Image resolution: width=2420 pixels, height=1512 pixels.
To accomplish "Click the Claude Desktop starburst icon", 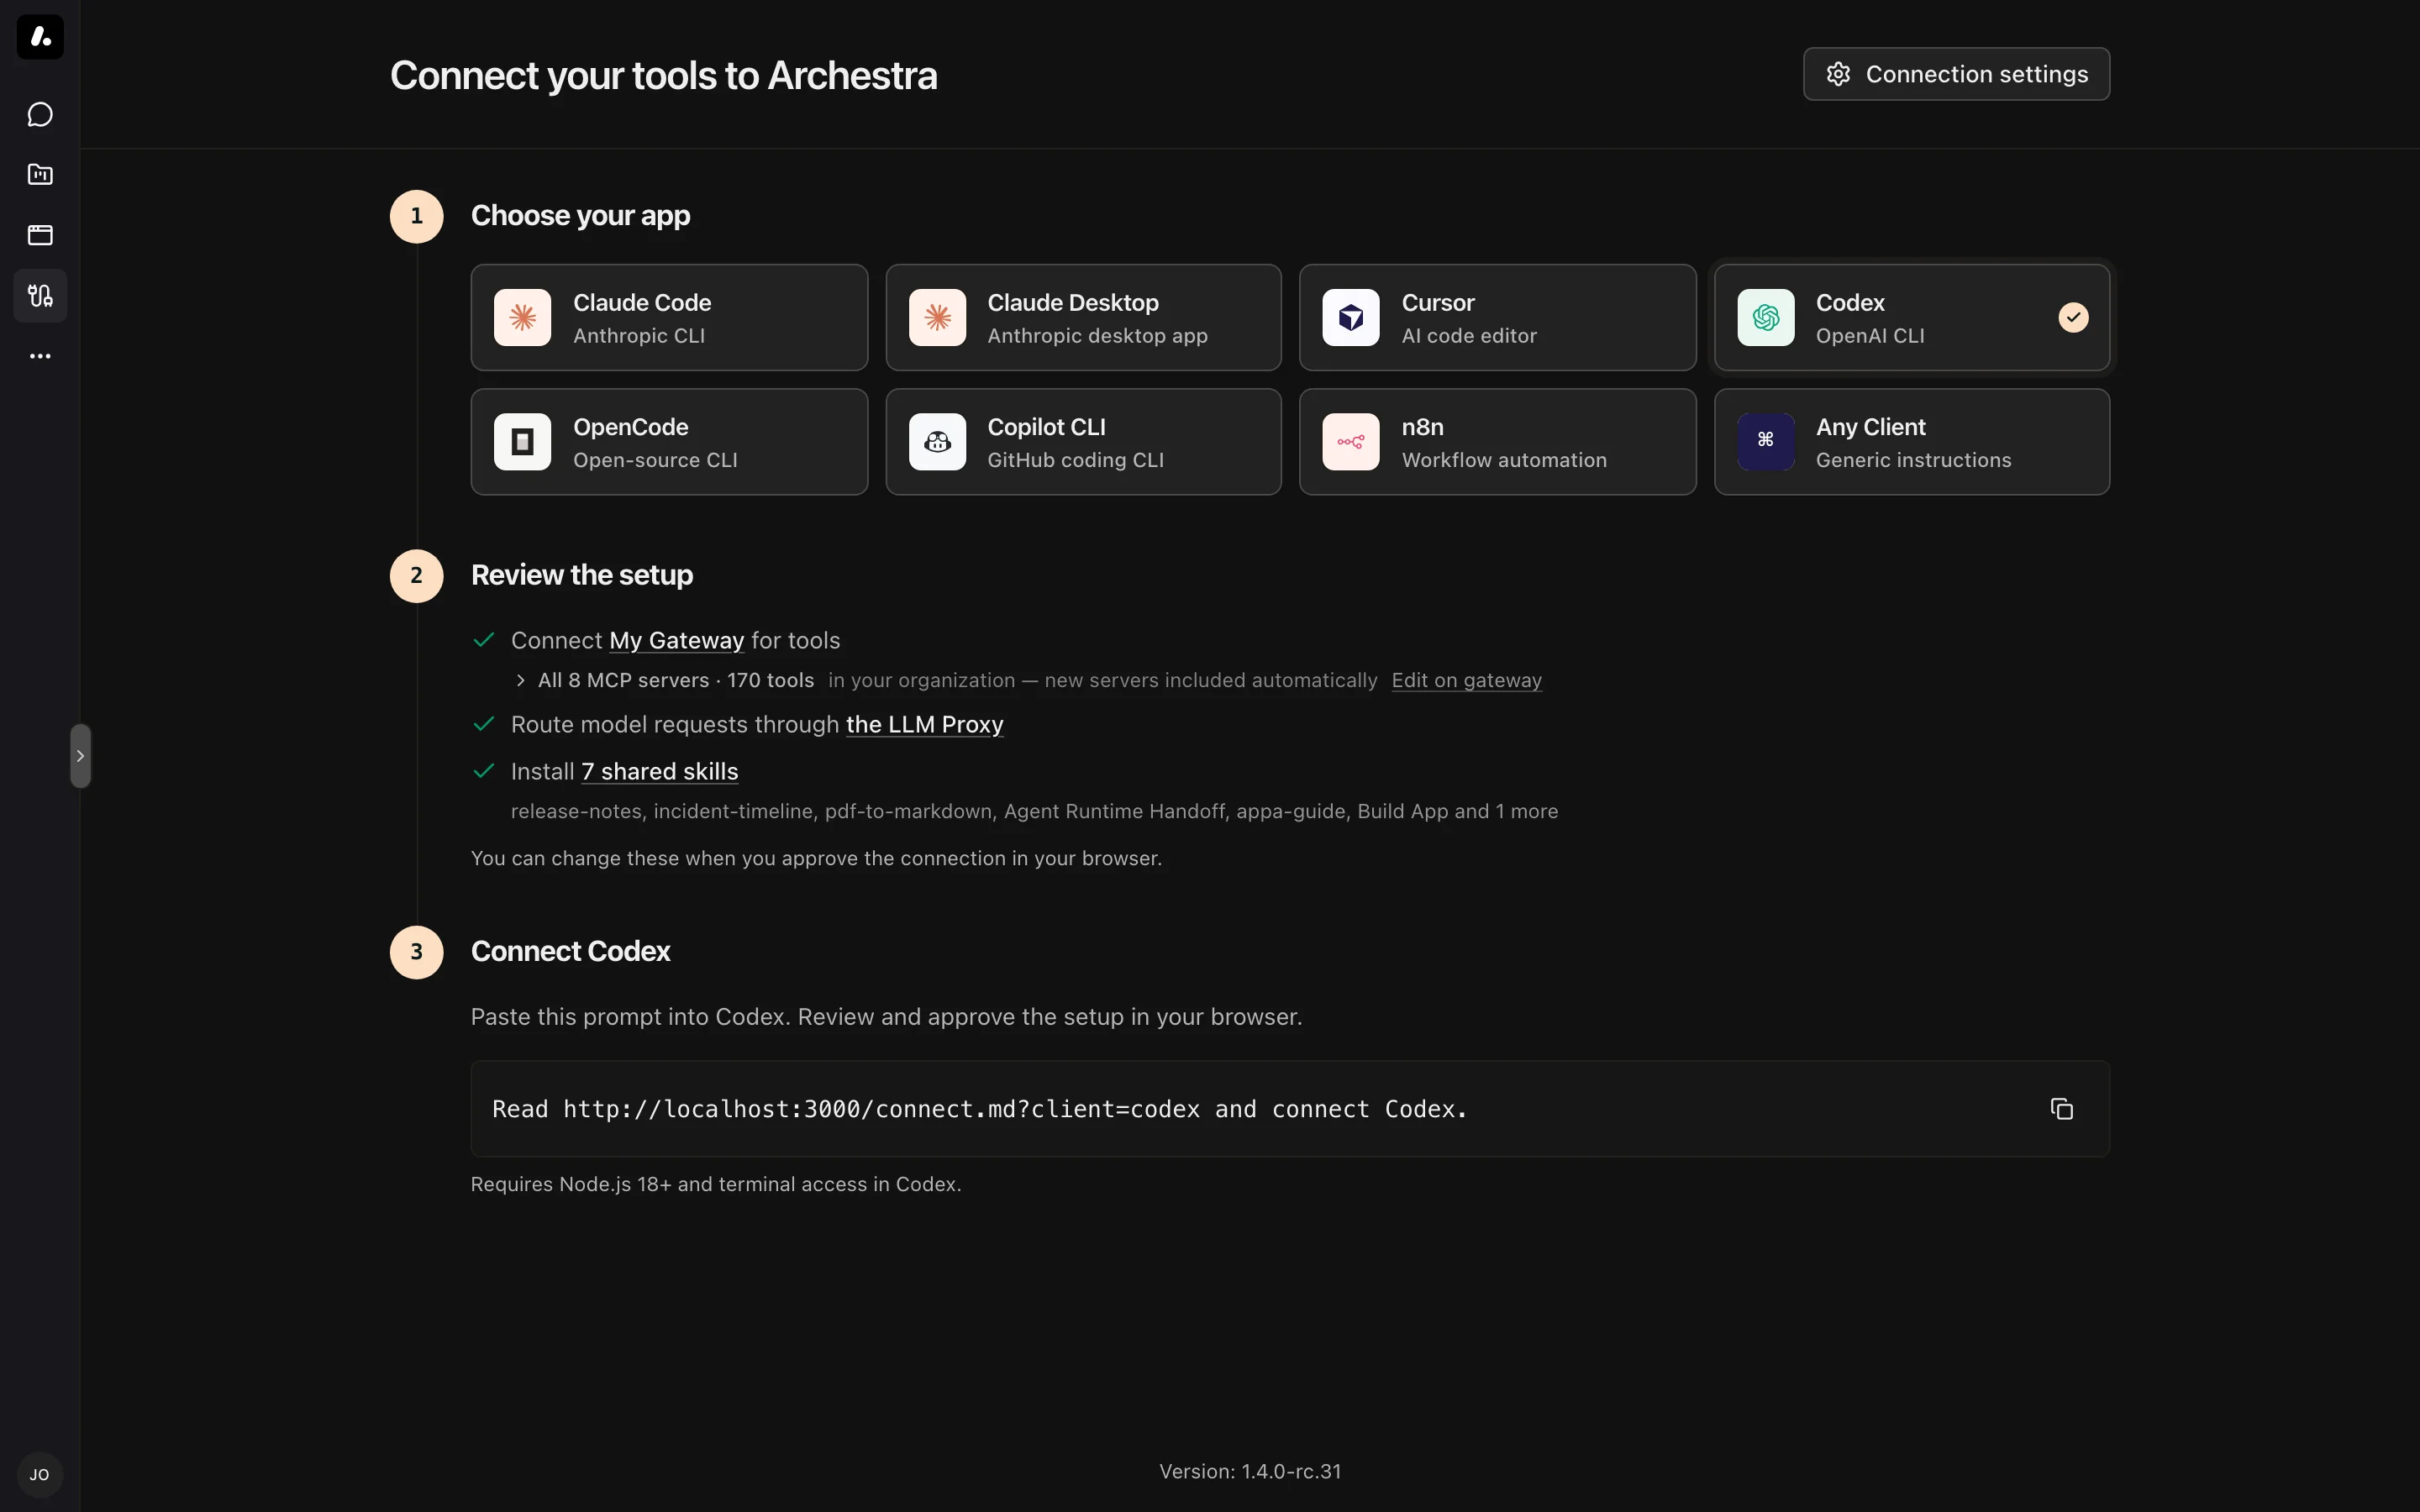I will coord(937,317).
